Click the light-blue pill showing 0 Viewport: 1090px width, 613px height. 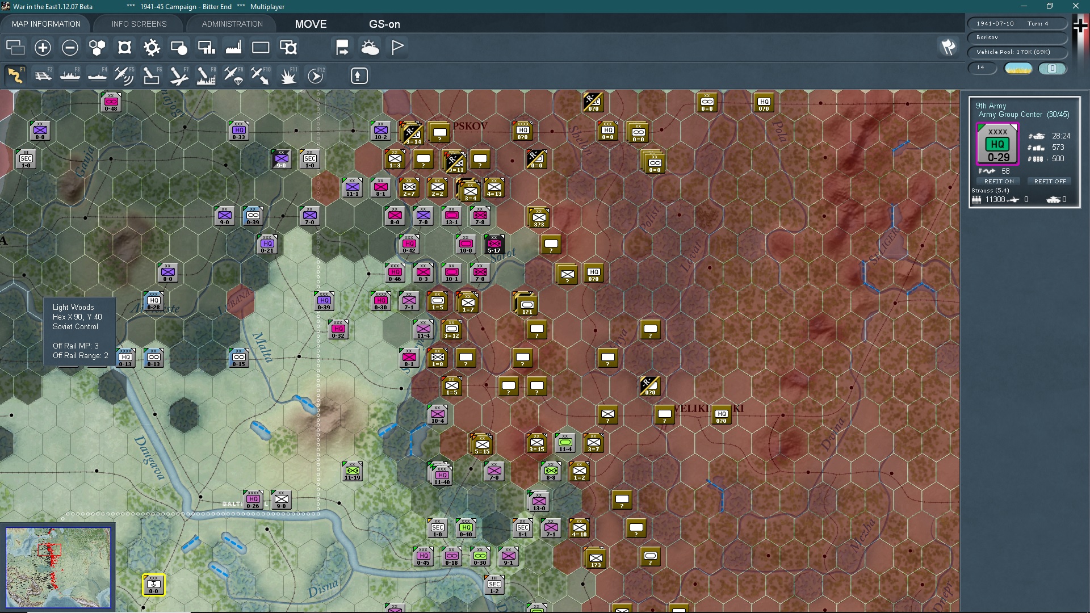pos(1052,68)
